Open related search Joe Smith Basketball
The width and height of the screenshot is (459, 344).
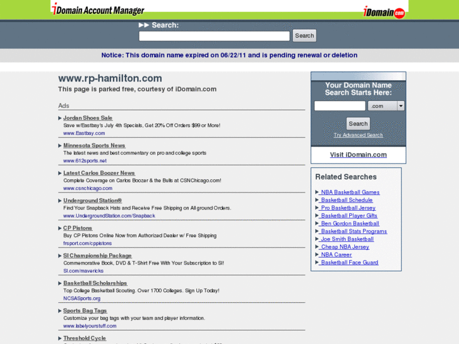pyautogui.click(x=347, y=239)
